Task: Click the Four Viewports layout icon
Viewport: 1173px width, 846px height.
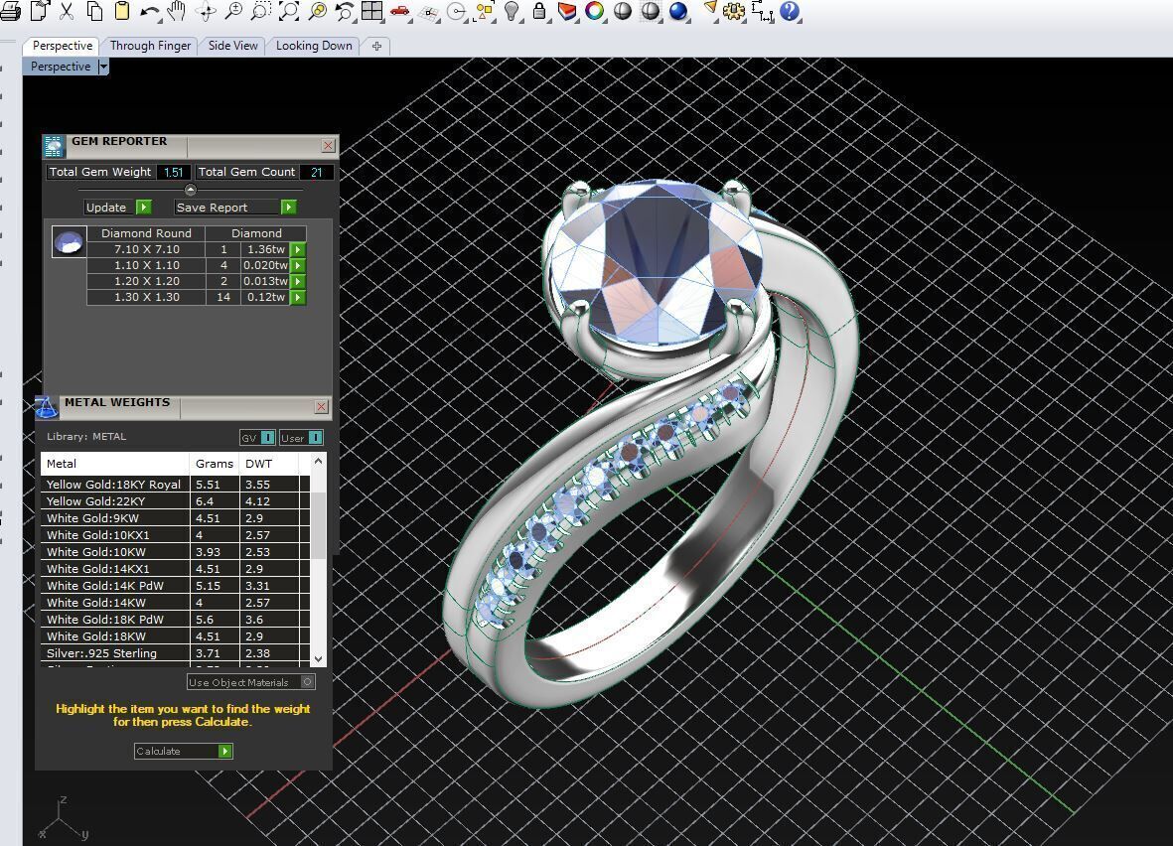Action: pos(371,11)
